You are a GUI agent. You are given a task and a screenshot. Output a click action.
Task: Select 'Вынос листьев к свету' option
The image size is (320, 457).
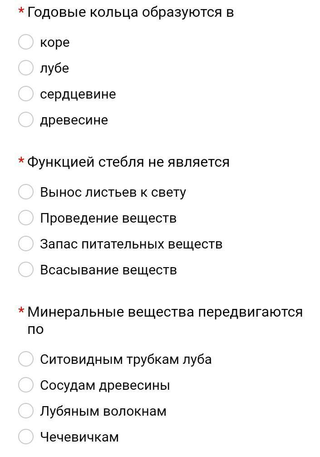26,192
